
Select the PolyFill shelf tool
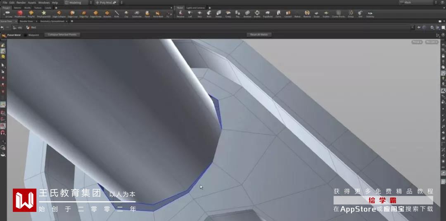(31, 14)
